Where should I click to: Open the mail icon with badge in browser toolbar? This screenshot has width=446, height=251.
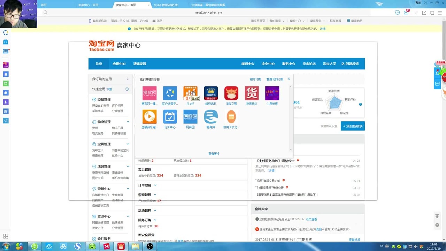(406, 12)
